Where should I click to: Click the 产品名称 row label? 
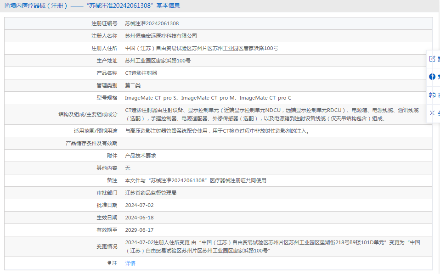[x=107, y=73]
